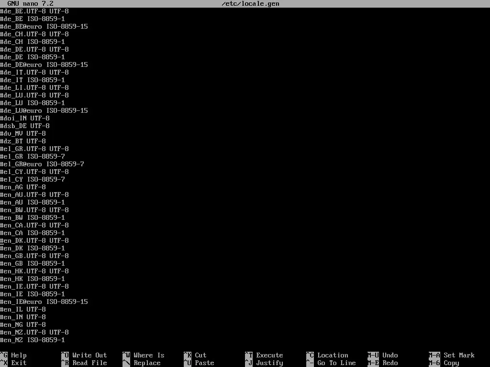Image resolution: width=490 pixels, height=367 pixels.
Task: Click the #dsb_DE UTF-8 line
Action: click(x=25, y=126)
